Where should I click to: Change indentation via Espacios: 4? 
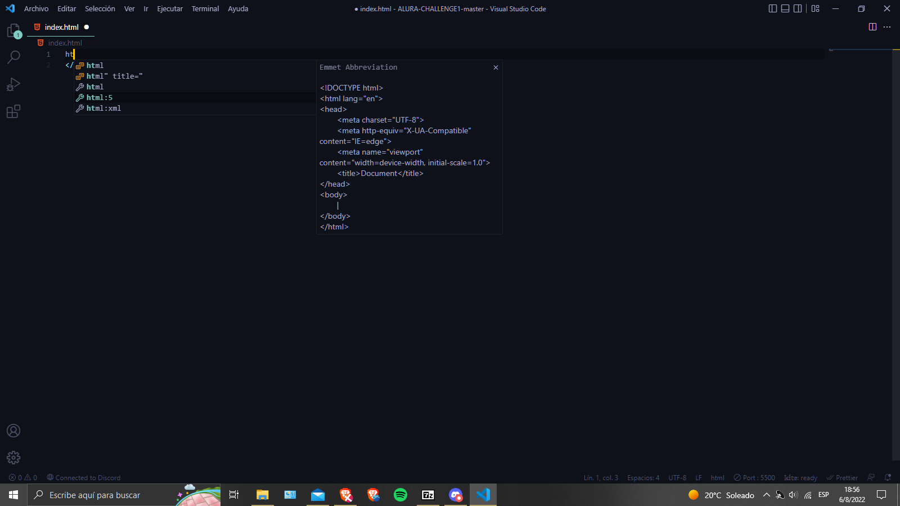[x=643, y=478]
